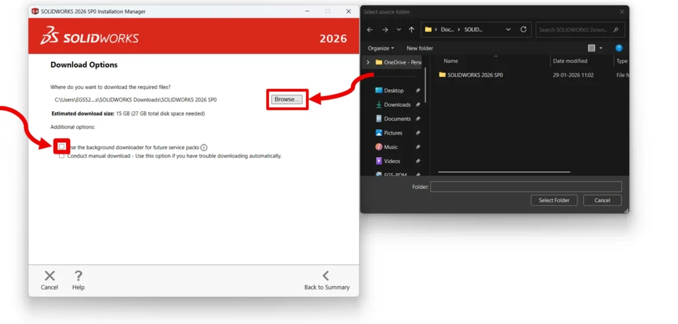Click the download path text in installer
Image resolution: width=678 pixels, height=324 pixels.
pos(136,100)
